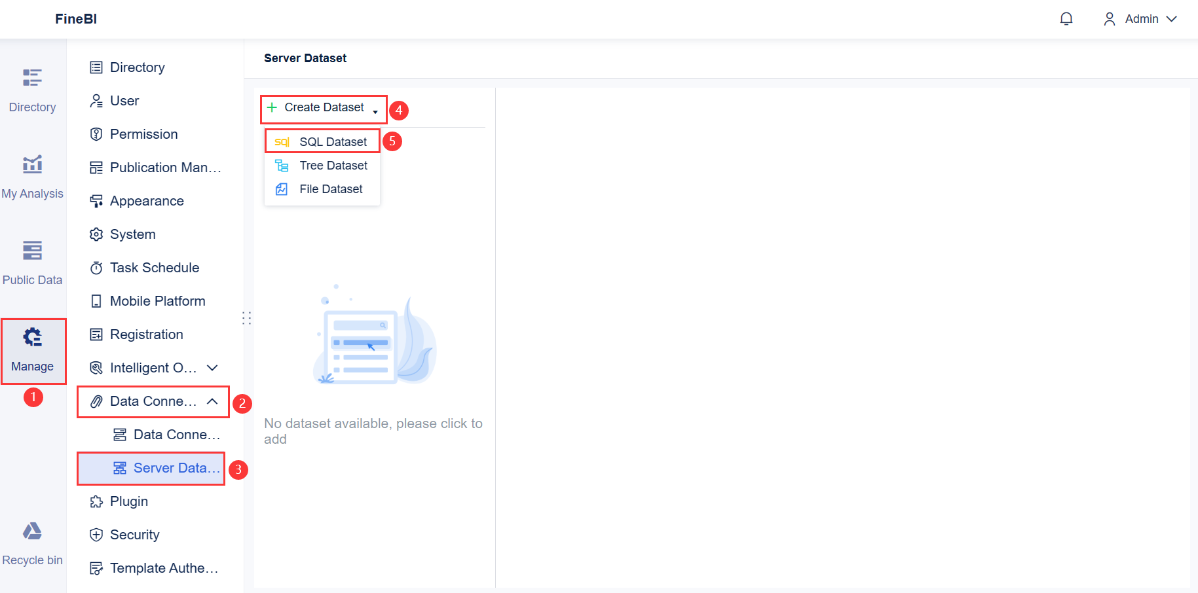
Task: Expand the Intelligent Operation submenu
Action: click(212, 368)
